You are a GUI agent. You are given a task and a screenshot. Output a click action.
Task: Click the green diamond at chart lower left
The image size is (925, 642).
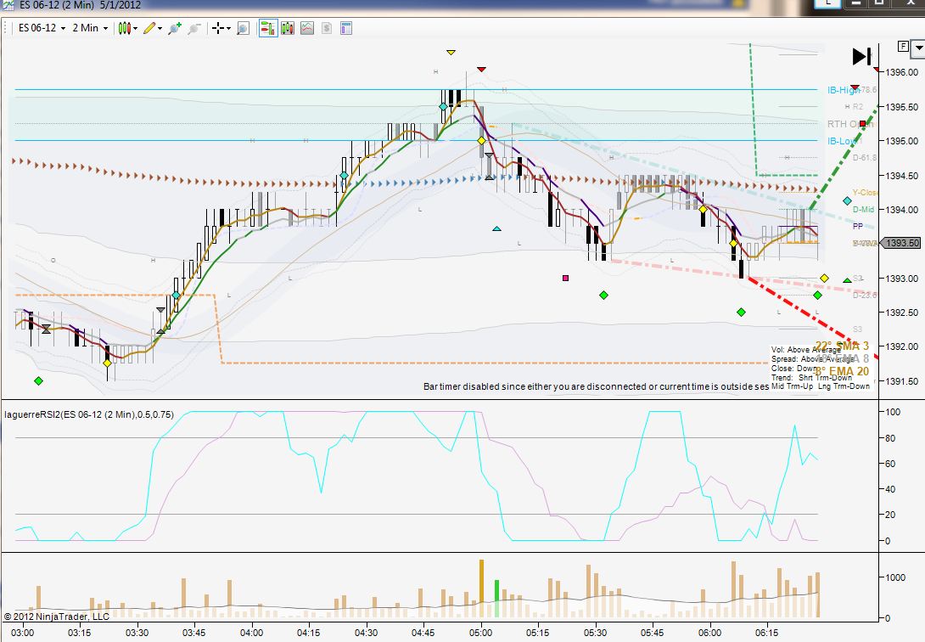tap(38, 381)
